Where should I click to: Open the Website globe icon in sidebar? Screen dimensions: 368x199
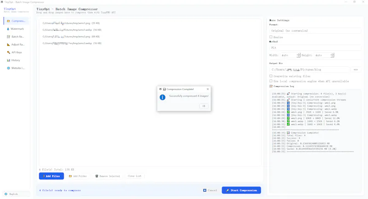(8, 68)
